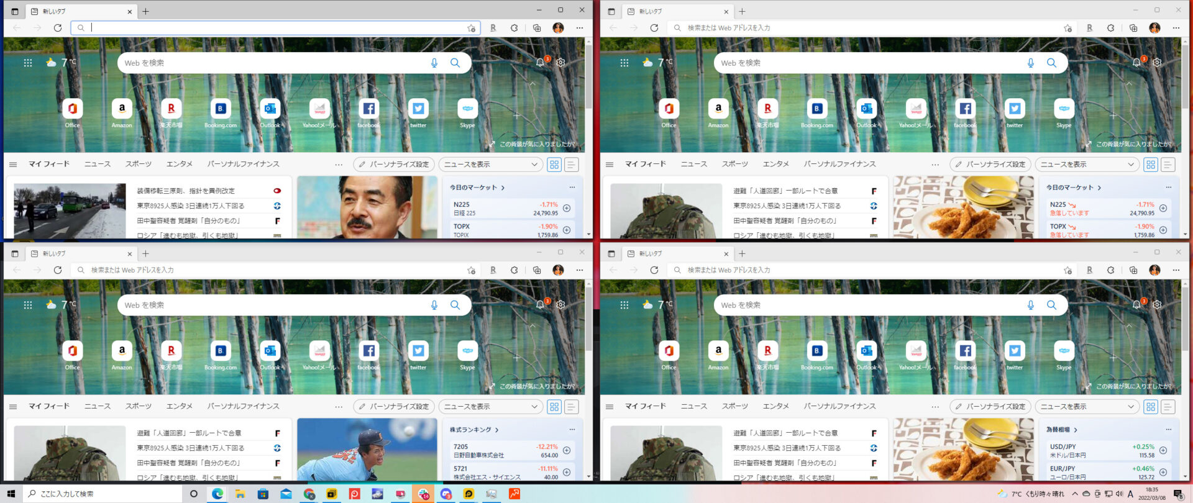Switch to list layout in bottom-left window
1193x503 pixels.
coord(572,407)
